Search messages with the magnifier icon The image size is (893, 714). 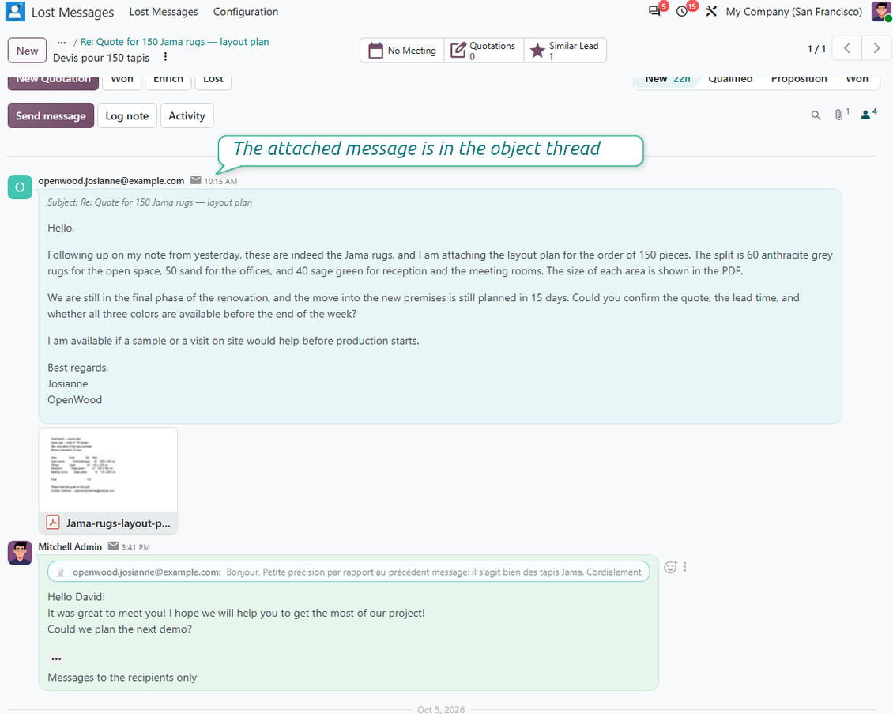coord(816,115)
